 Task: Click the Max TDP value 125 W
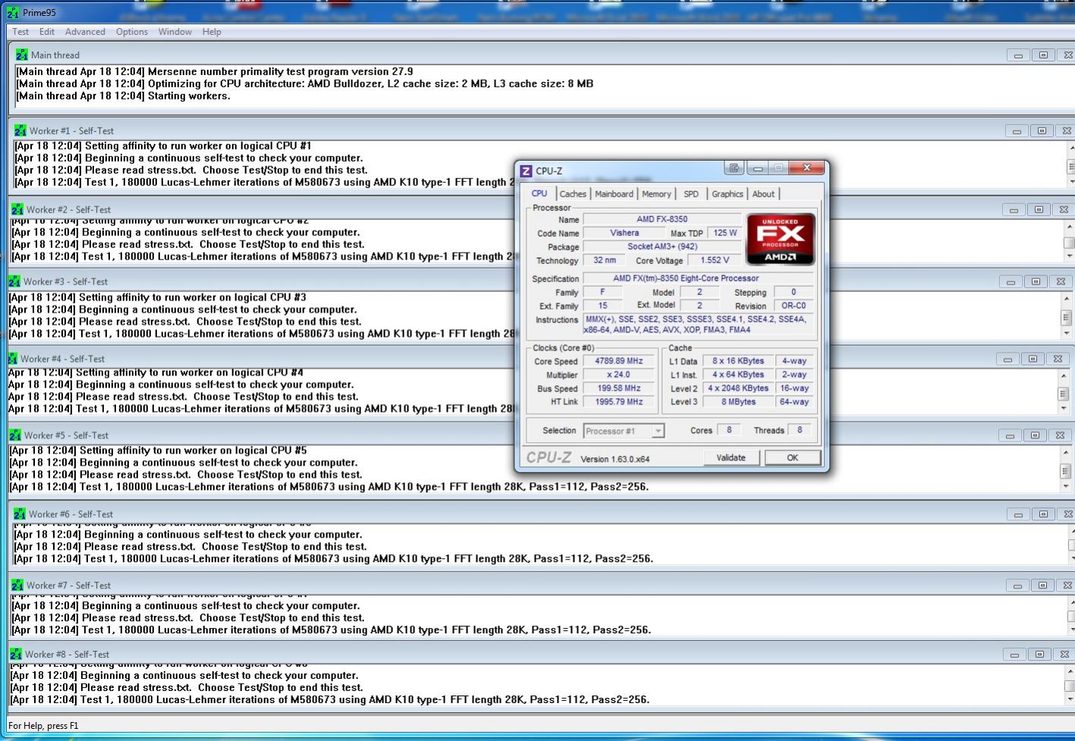725,233
